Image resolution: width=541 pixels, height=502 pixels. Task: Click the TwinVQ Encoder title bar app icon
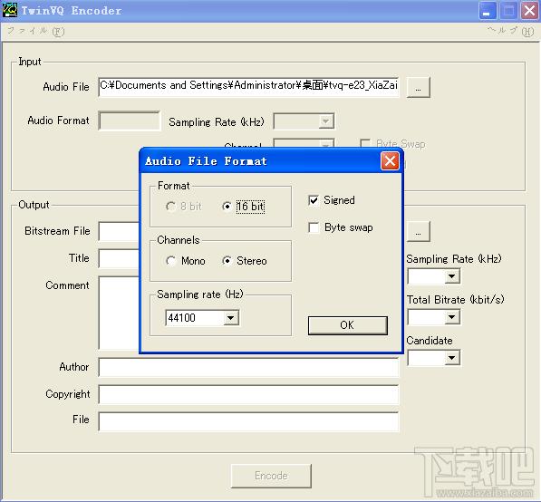pyautogui.click(x=9, y=10)
